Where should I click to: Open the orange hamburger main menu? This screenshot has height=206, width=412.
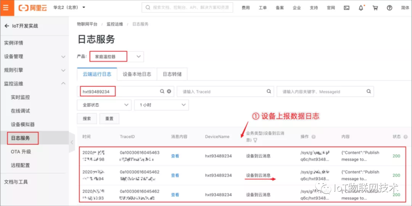tap(6, 8)
